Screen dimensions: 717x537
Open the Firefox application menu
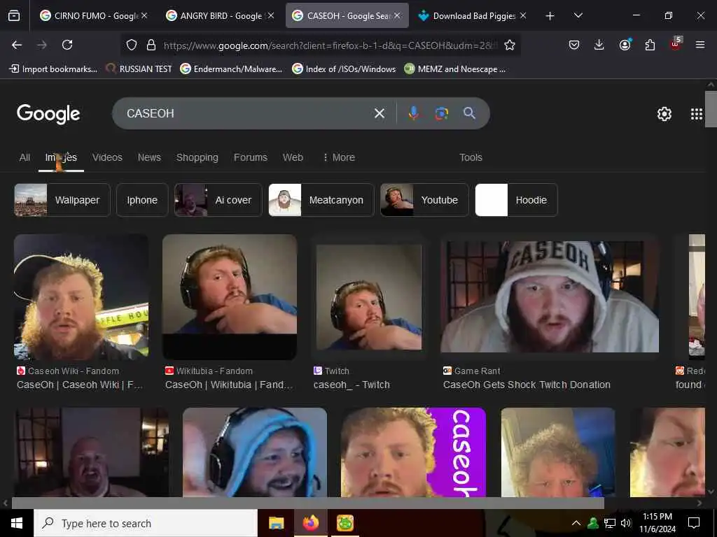click(699, 45)
